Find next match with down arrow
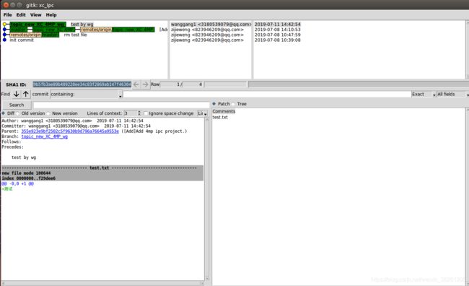 [16, 94]
